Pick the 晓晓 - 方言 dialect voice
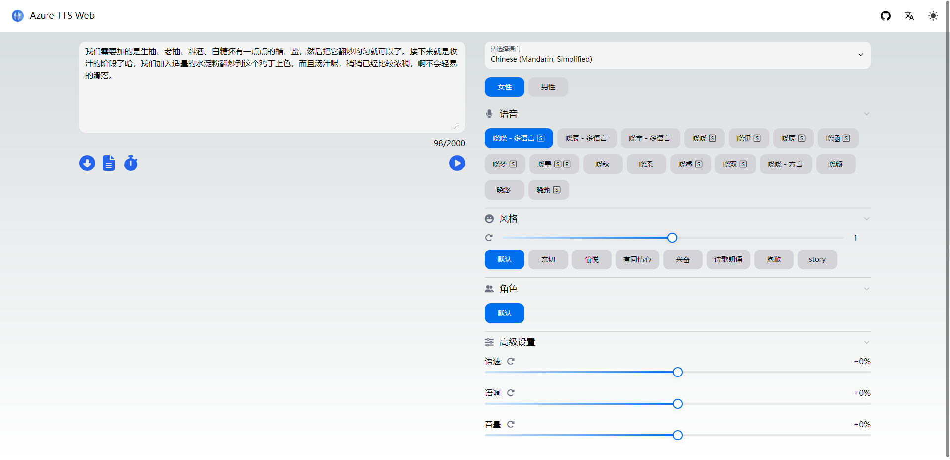950x460 pixels. click(x=786, y=164)
